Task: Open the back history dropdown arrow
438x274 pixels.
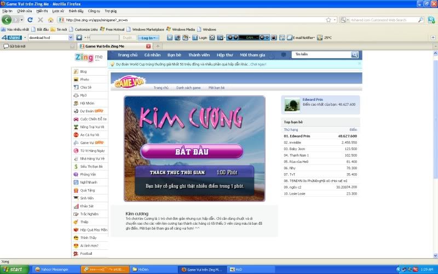Action: [x=22, y=20]
